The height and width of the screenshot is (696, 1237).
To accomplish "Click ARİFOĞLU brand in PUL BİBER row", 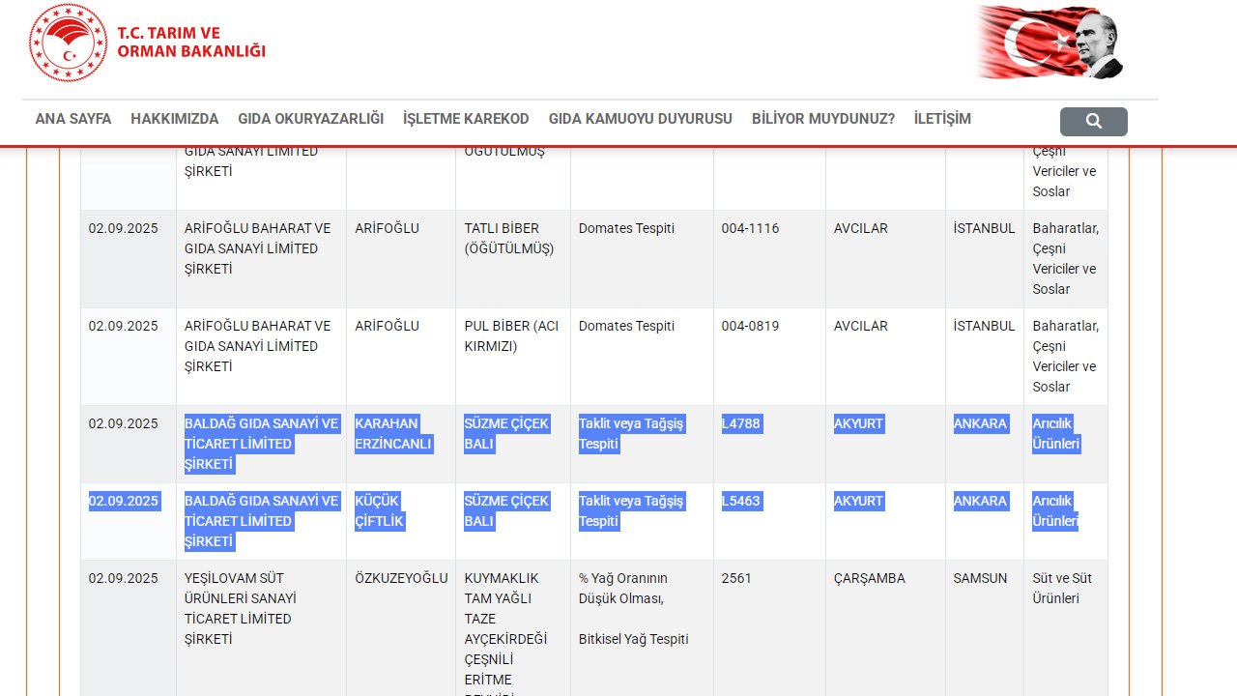I will [387, 327].
